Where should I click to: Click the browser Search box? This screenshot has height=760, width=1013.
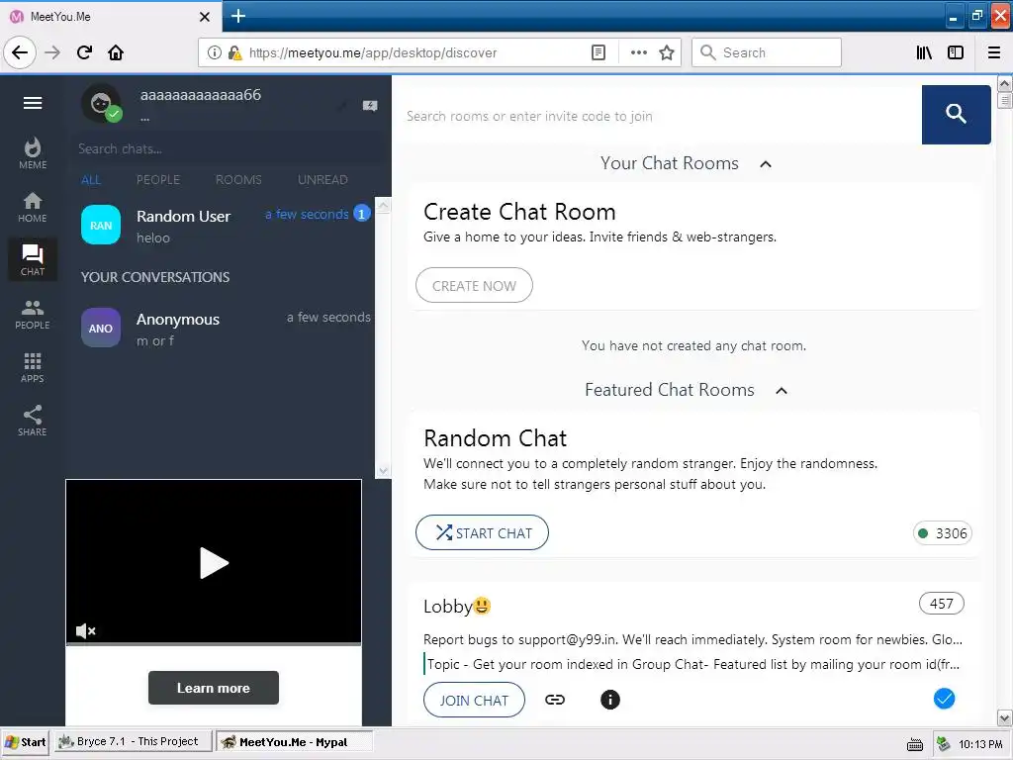click(767, 52)
